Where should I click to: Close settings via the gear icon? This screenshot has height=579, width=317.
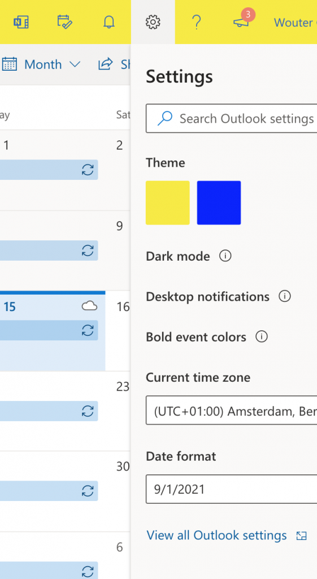point(153,22)
